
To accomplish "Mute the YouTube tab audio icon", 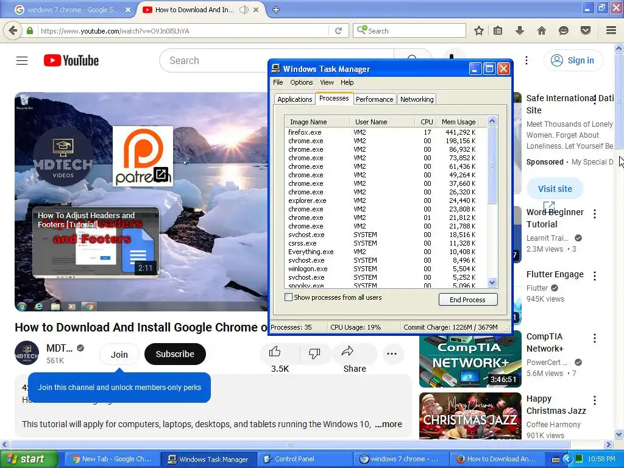I will point(244,10).
